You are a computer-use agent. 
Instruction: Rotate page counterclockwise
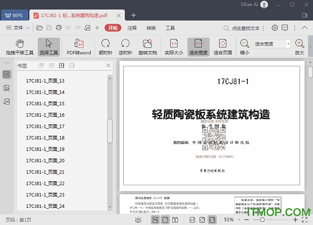[125, 47]
